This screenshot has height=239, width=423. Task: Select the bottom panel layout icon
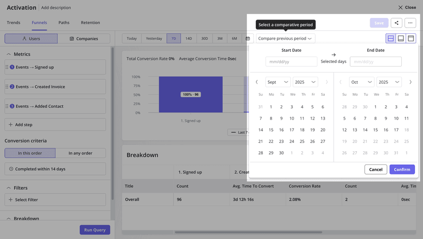(x=401, y=39)
